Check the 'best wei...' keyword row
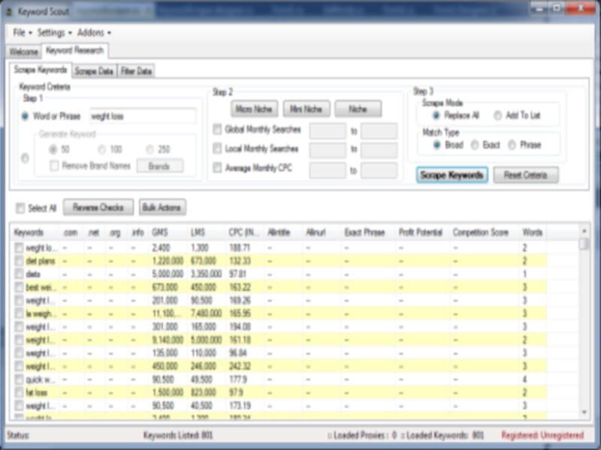 (20, 287)
